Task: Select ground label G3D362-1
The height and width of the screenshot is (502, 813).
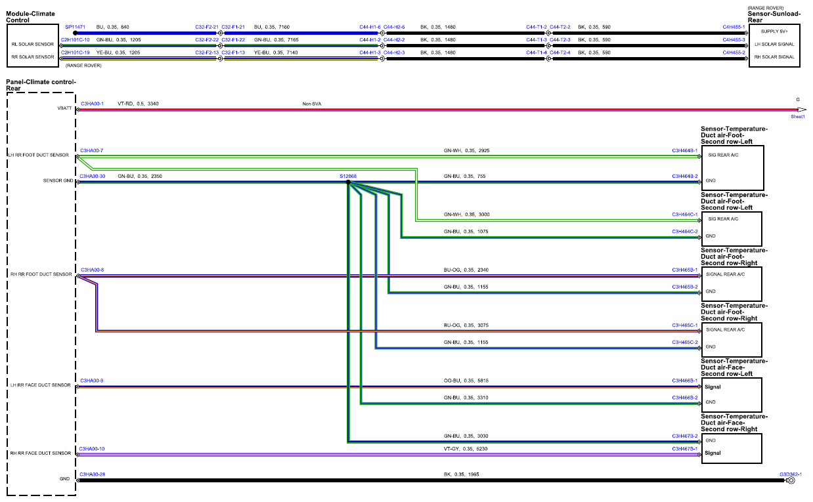Action: click(791, 474)
